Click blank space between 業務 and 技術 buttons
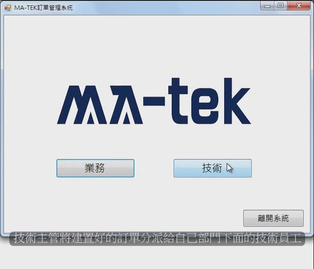The image size is (314, 269). [x=154, y=168]
